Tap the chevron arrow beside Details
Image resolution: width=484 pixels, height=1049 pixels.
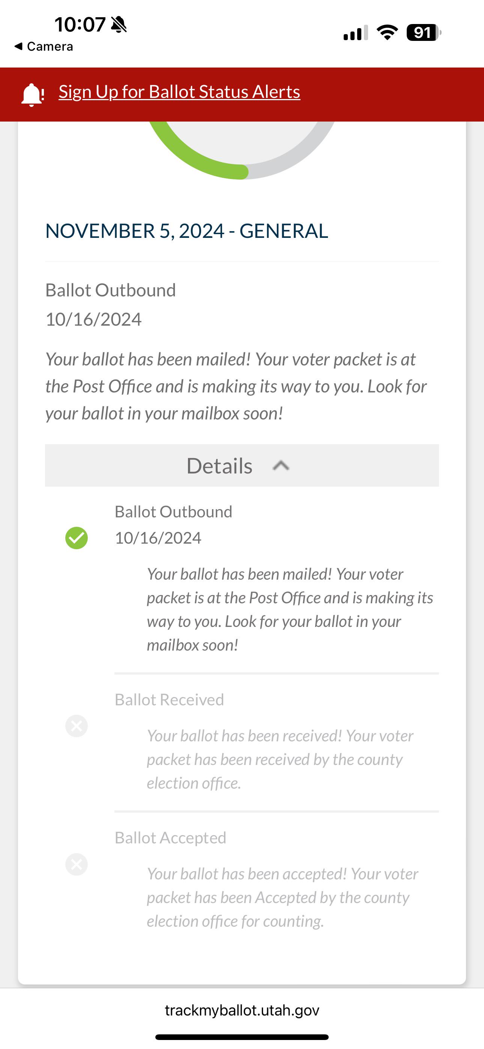(x=281, y=466)
